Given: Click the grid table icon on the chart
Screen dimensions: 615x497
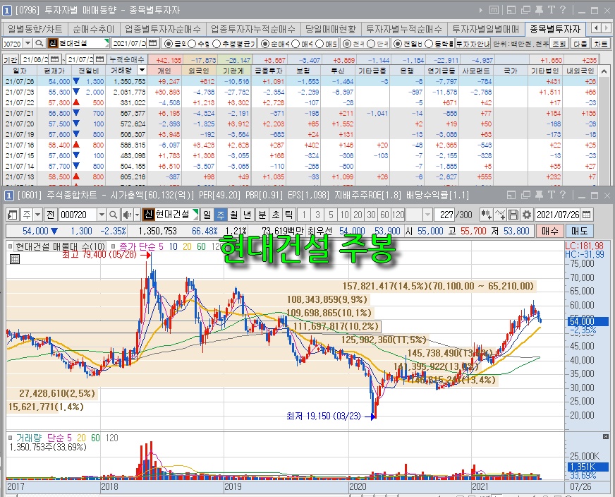Looking at the screenshot, I should pyautogui.click(x=15, y=258).
